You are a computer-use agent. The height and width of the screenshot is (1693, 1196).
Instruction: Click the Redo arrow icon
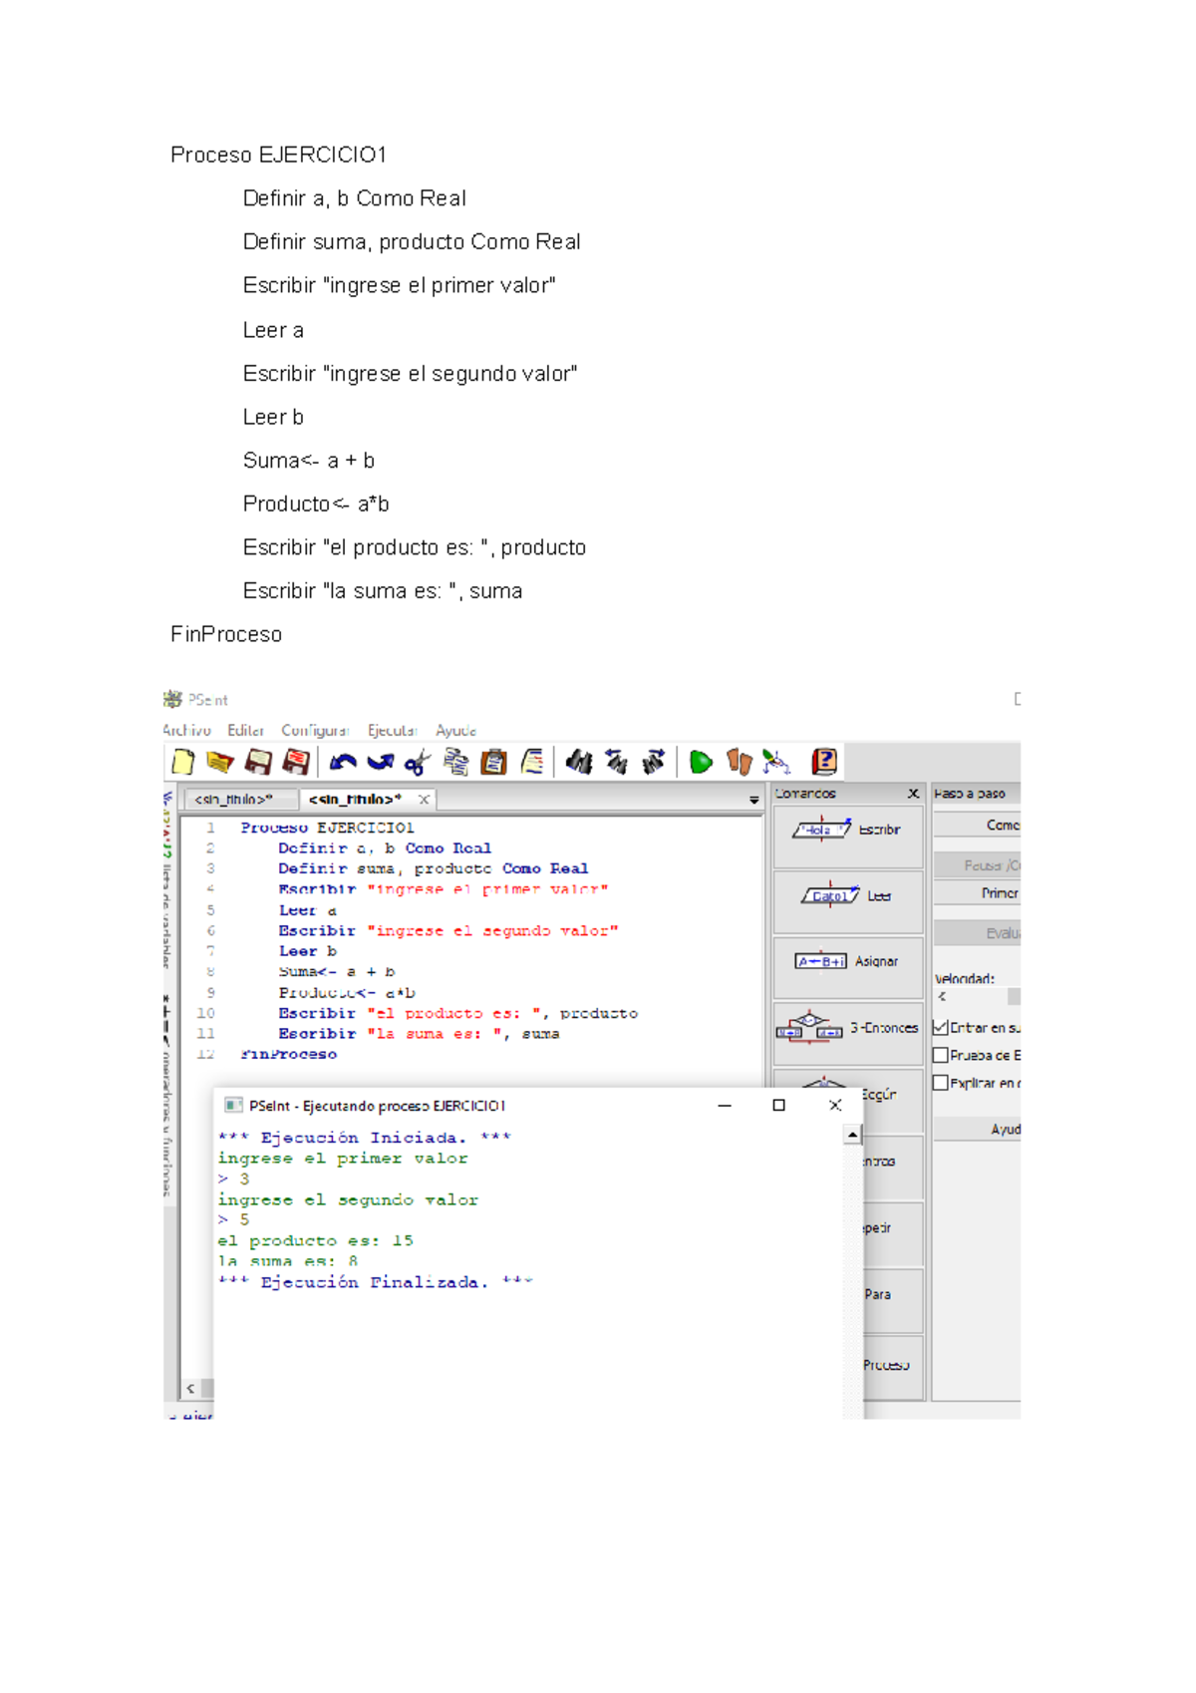click(380, 763)
